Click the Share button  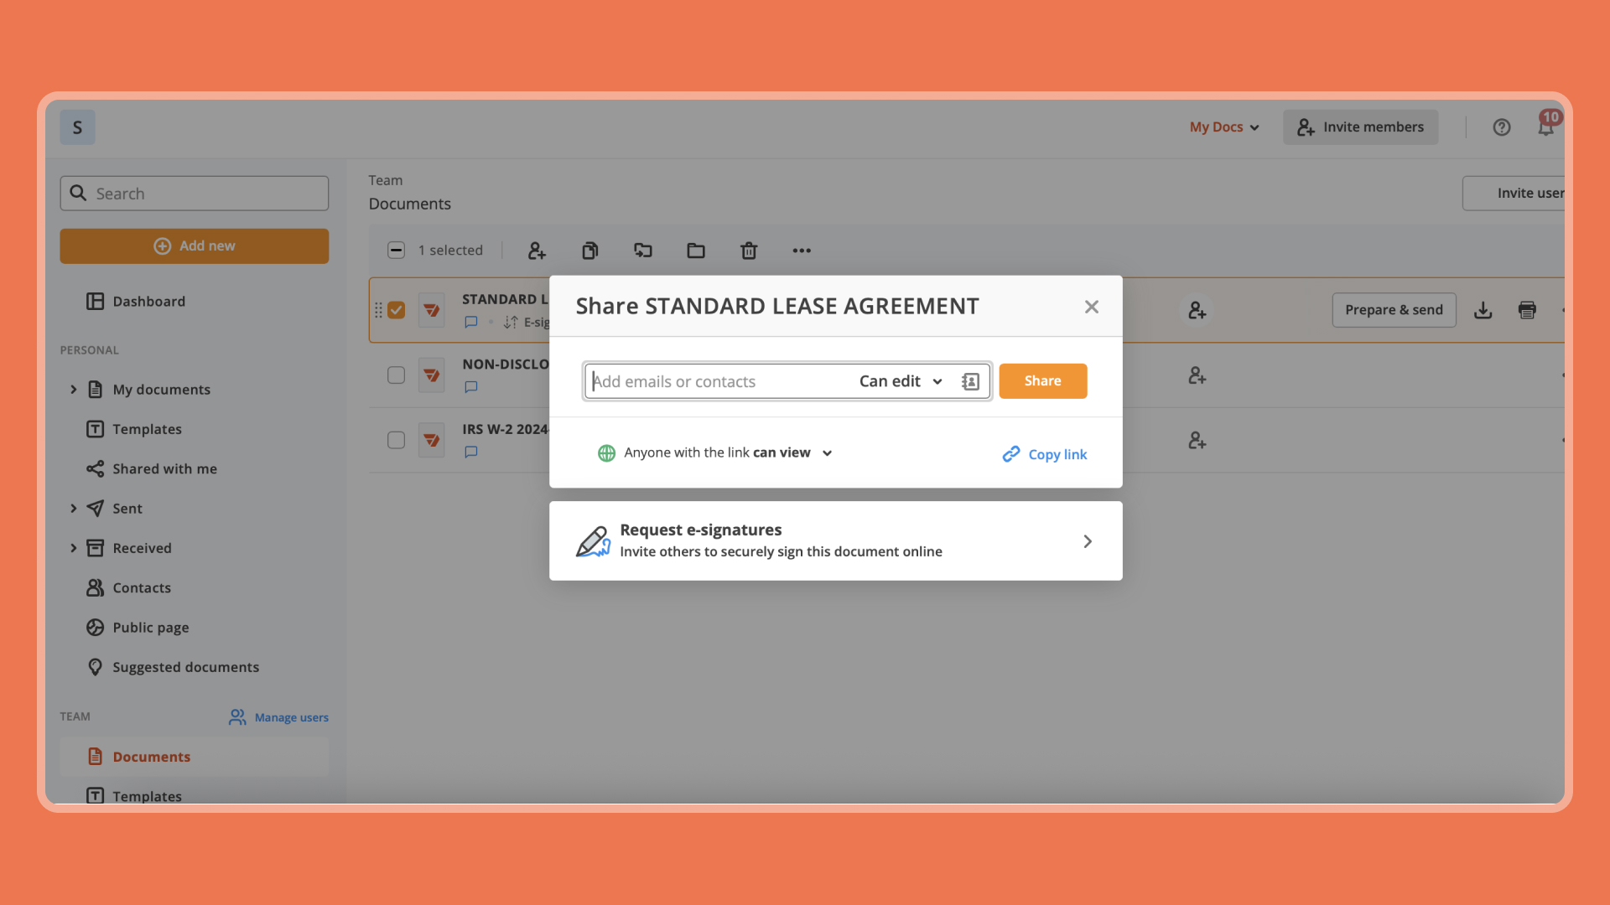1042,380
